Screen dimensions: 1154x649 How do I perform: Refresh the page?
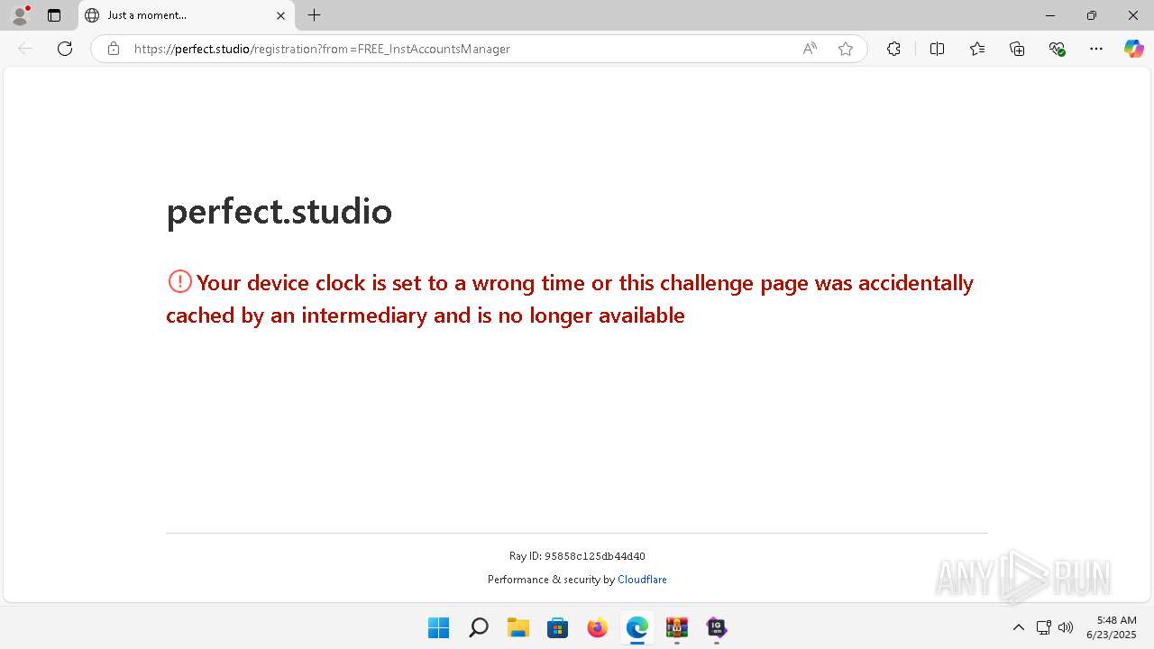[65, 49]
